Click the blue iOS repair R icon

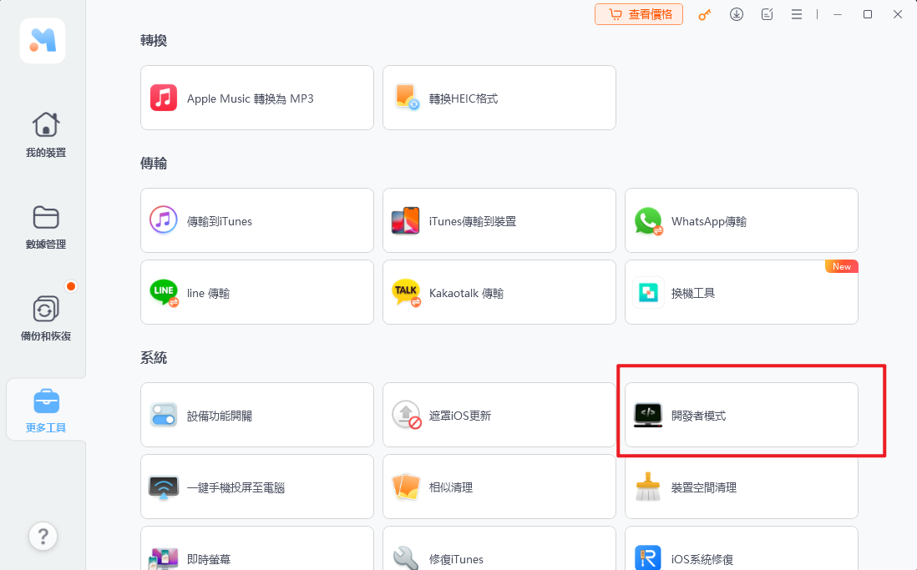click(x=648, y=557)
